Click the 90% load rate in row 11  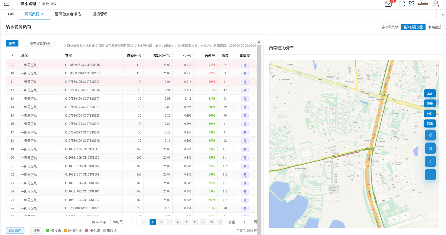pos(211,82)
